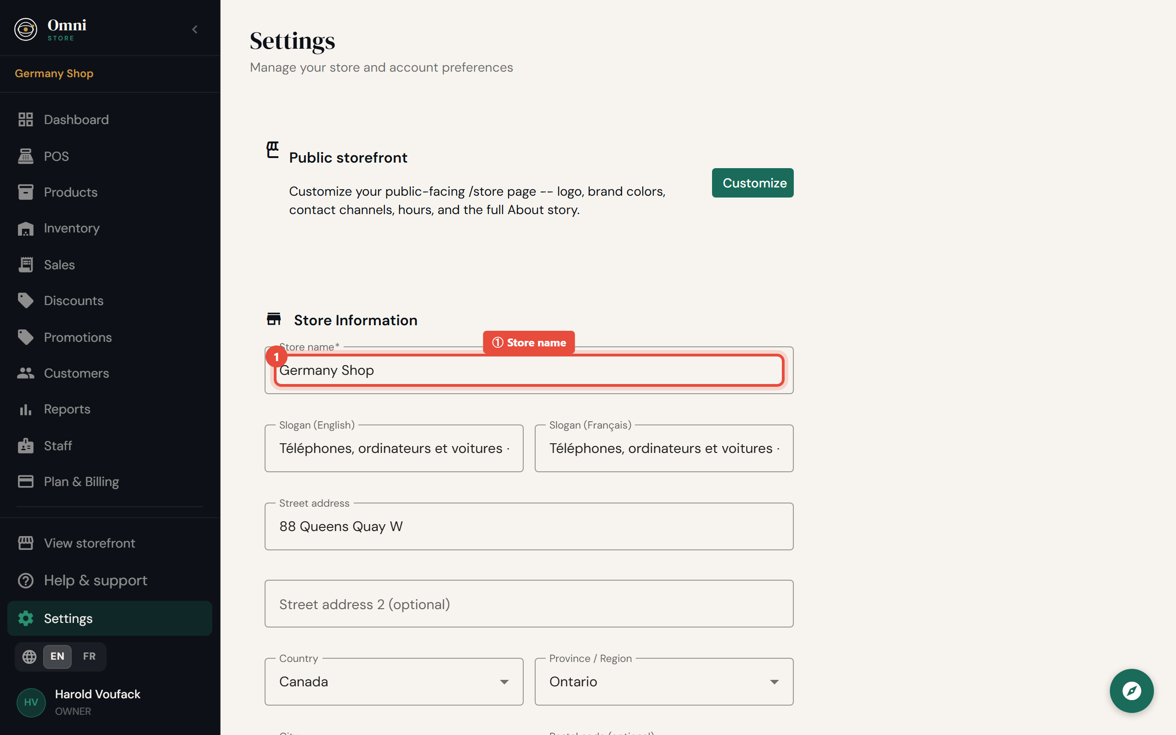Click the HV user avatar
Image resolution: width=1176 pixels, height=735 pixels.
(x=31, y=702)
